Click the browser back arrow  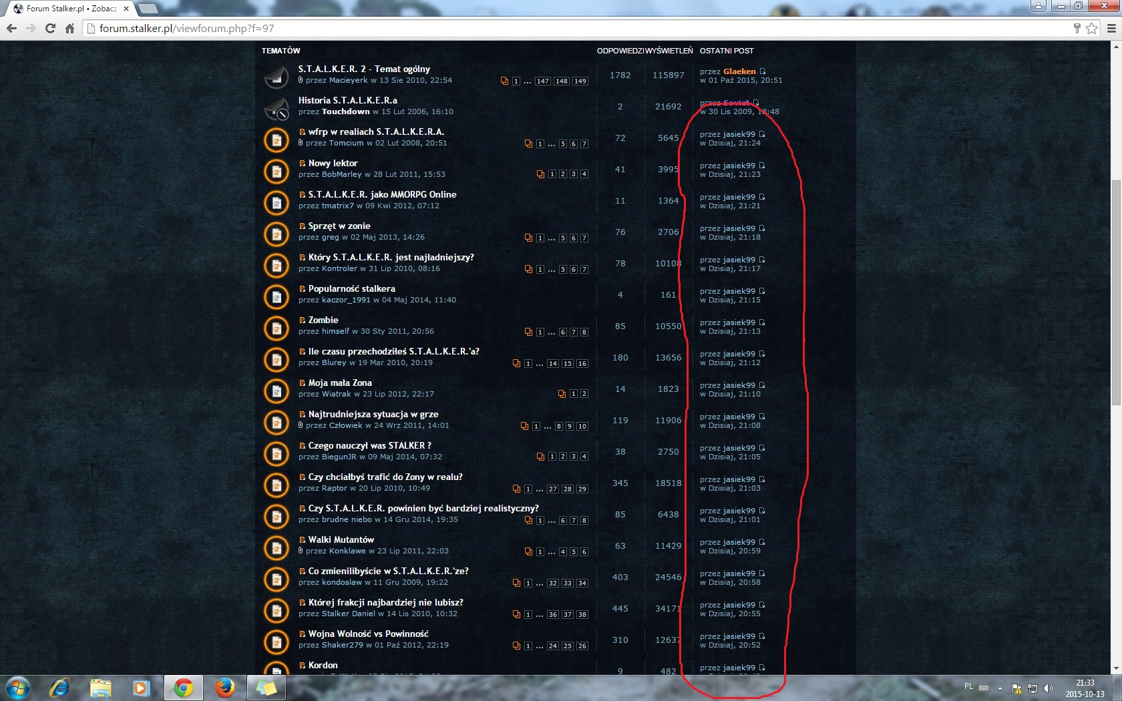point(11,28)
